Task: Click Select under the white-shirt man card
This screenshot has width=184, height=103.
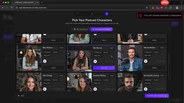Action: pyautogui.click(x=53, y=40)
